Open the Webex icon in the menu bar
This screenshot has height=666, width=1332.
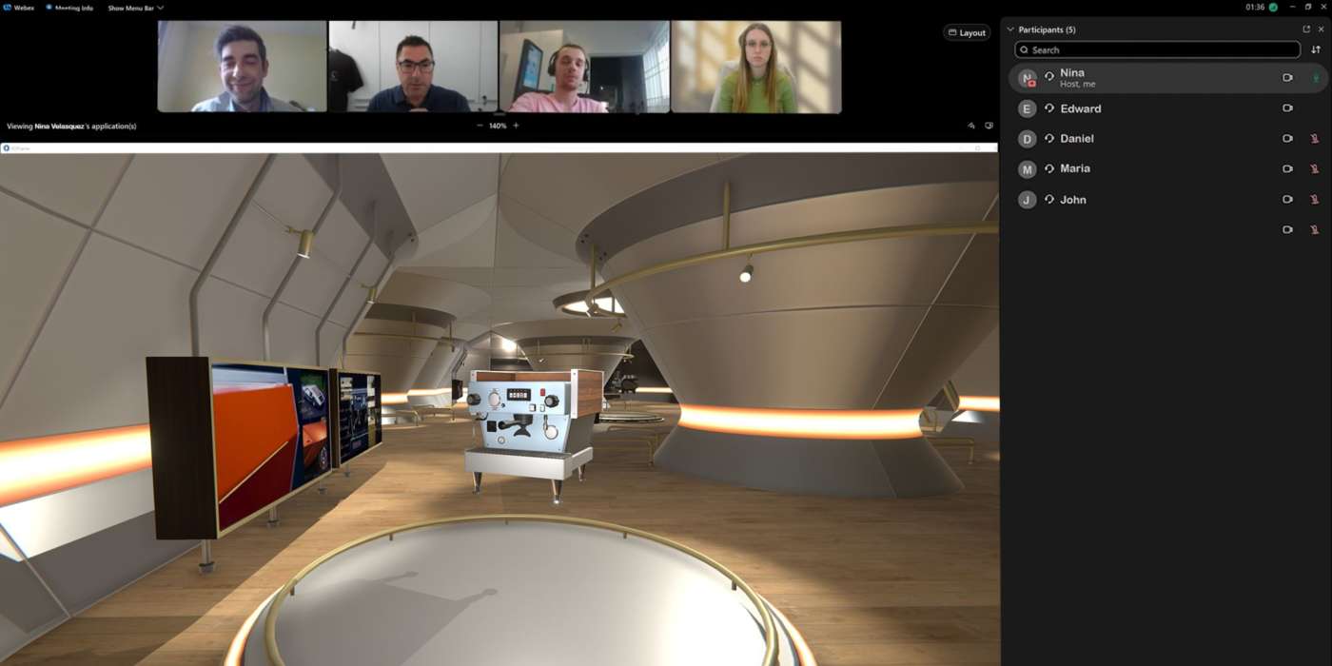pos(7,7)
